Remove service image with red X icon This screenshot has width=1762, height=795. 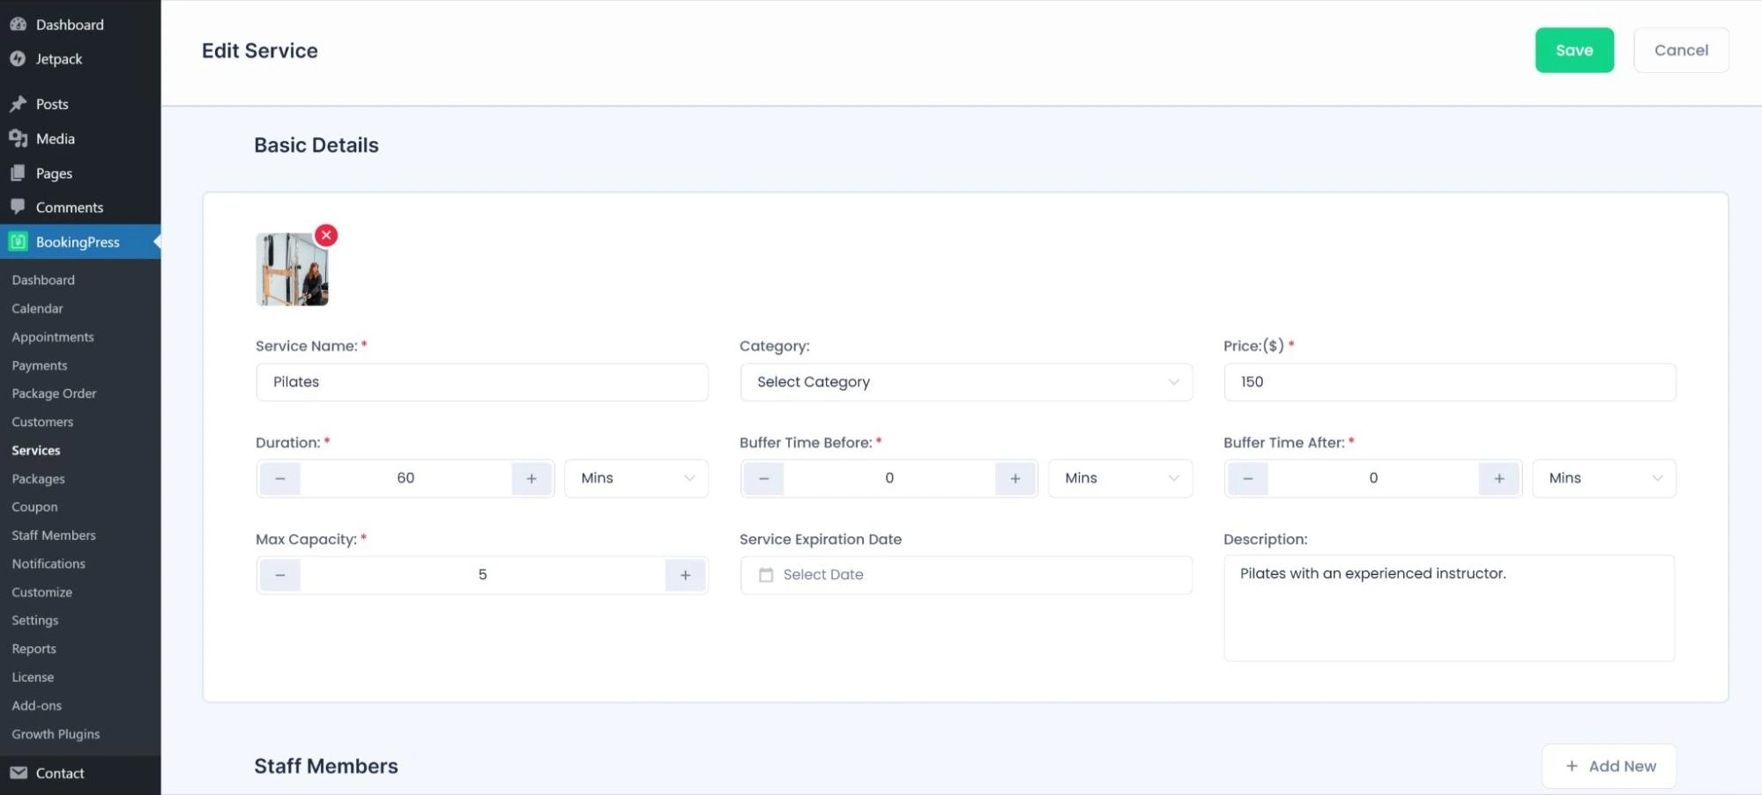(326, 235)
